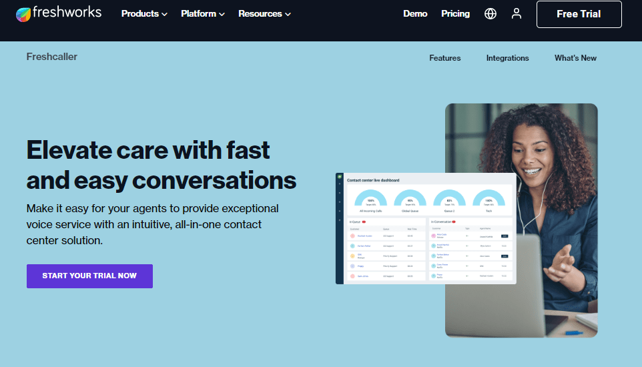Click Start Your Trial Now button
The image size is (642, 367).
coord(89,276)
